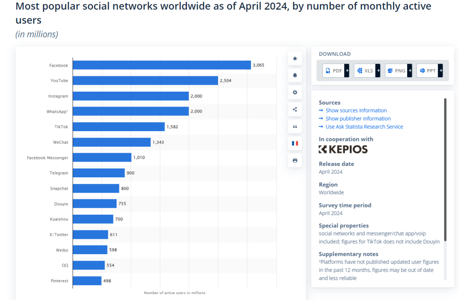459x300 pixels.
Task: Download the statistic as PDF
Action: [334, 70]
